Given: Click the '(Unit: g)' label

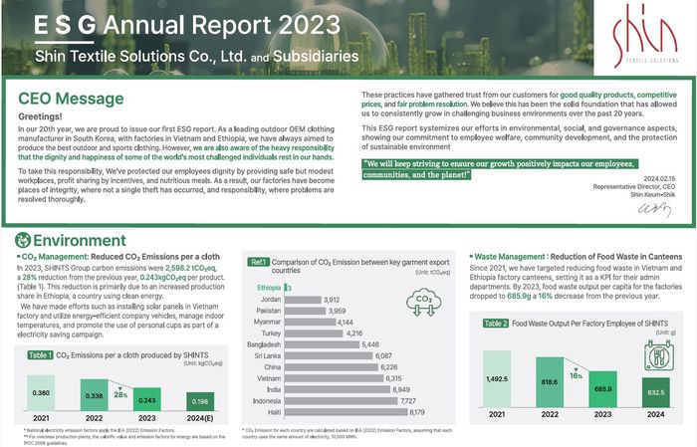Looking at the screenshot, I should point(665,333).
